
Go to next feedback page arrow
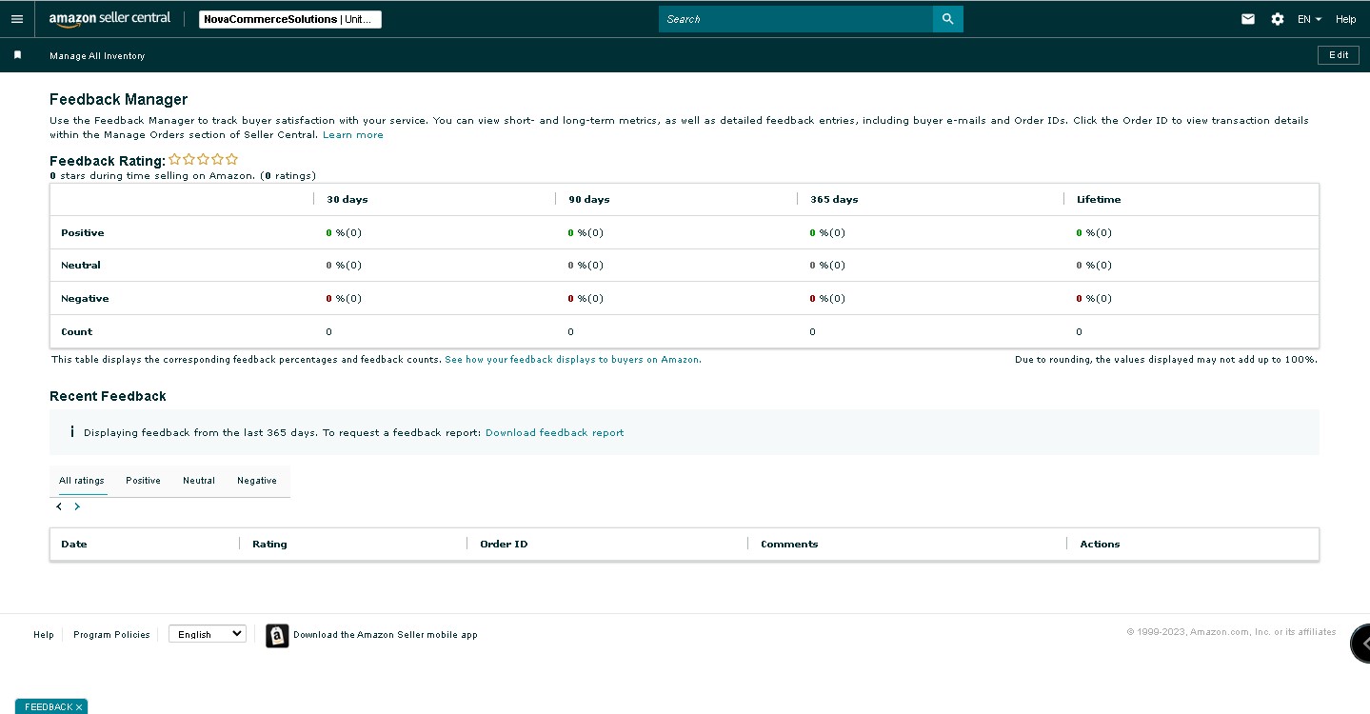[x=77, y=506]
